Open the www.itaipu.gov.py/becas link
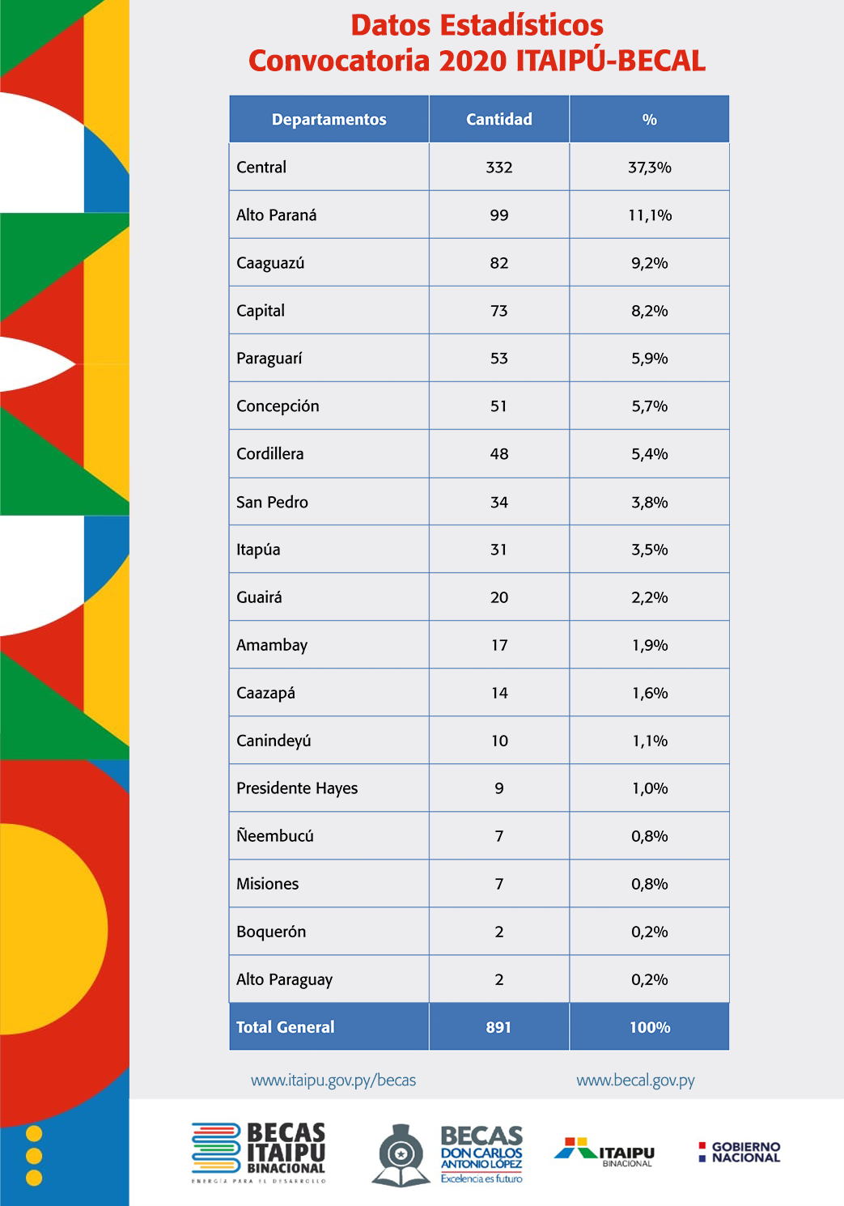Screen dimensions: 844x1206 click(333, 1080)
